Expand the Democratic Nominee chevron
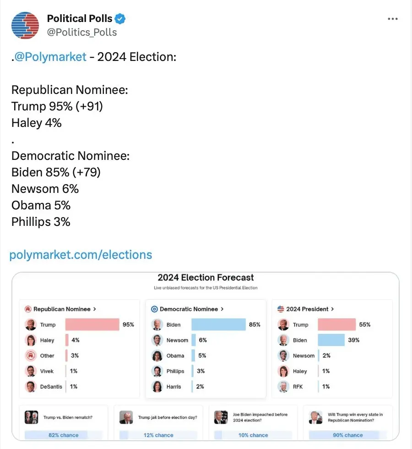The height and width of the screenshot is (449, 412). coord(222,309)
